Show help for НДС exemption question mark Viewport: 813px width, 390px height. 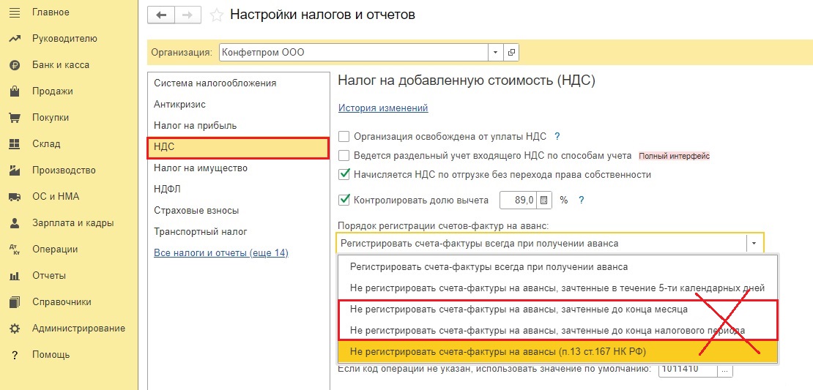point(557,137)
